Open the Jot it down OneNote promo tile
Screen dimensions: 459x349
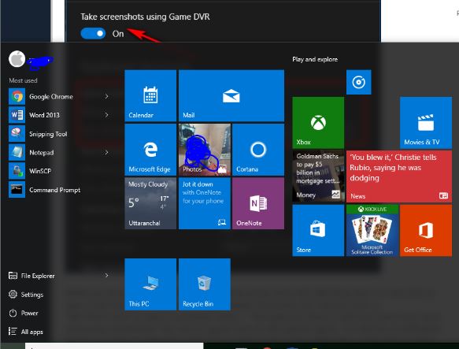[x=205, y=203]
